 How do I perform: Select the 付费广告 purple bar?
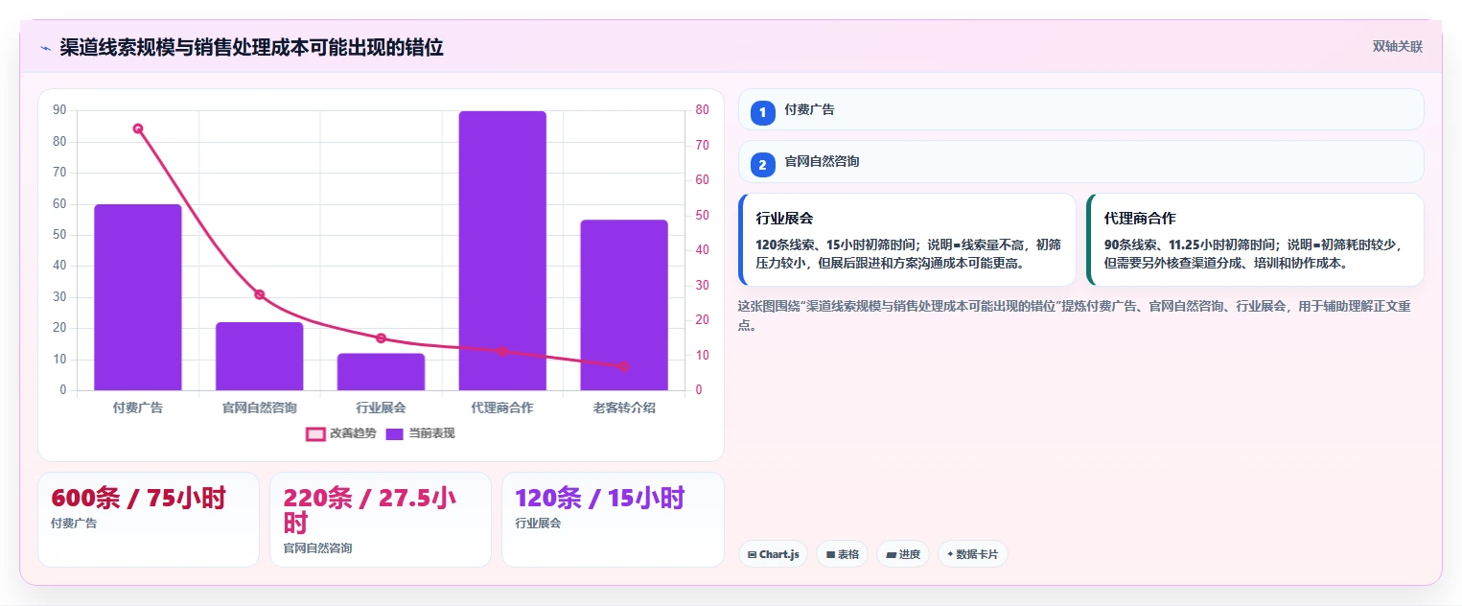tap(138, 297)
